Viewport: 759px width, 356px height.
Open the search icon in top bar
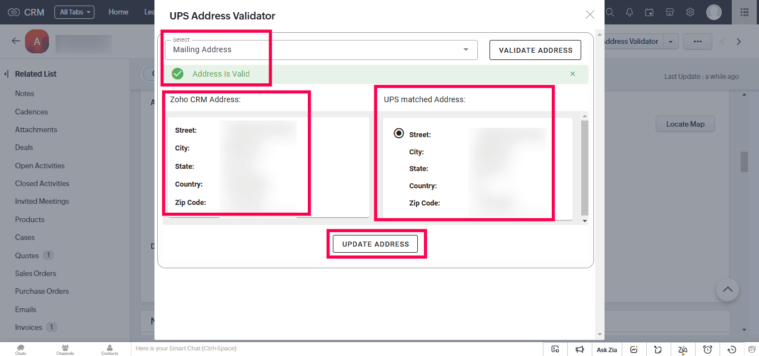click(x=610, y=12)
